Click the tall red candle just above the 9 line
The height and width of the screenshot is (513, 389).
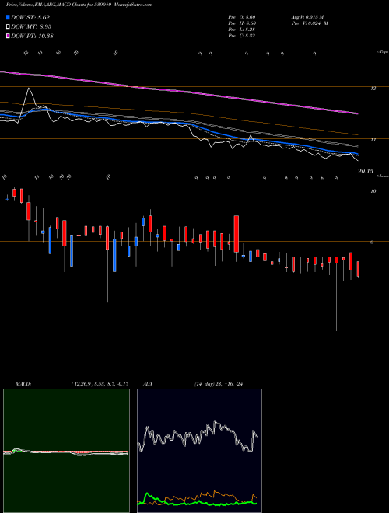click(236, 234)
